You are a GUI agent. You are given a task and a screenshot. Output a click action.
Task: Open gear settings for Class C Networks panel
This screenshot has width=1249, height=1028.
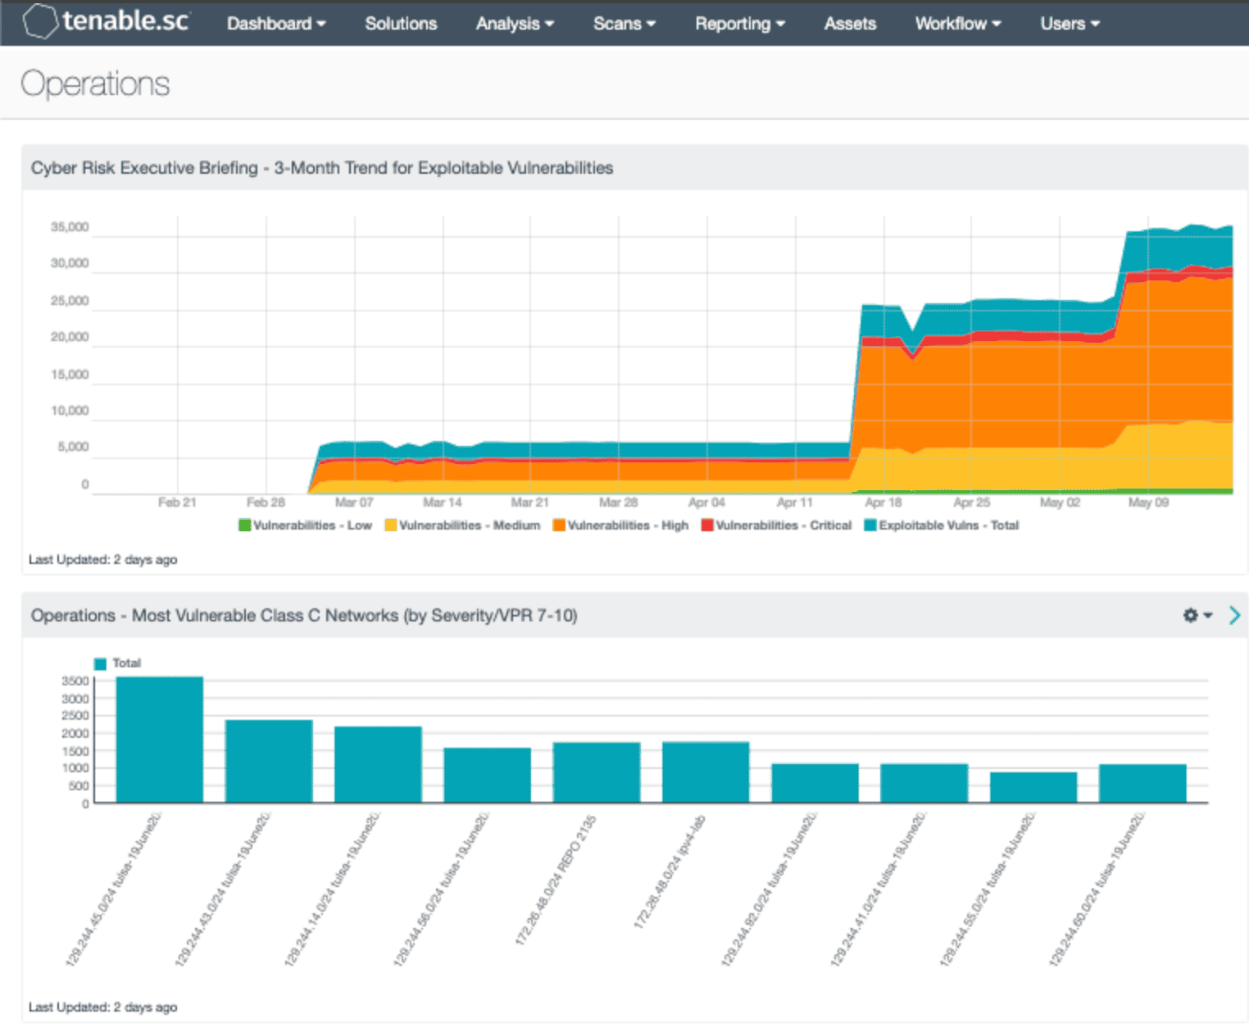click(1197, 615)
